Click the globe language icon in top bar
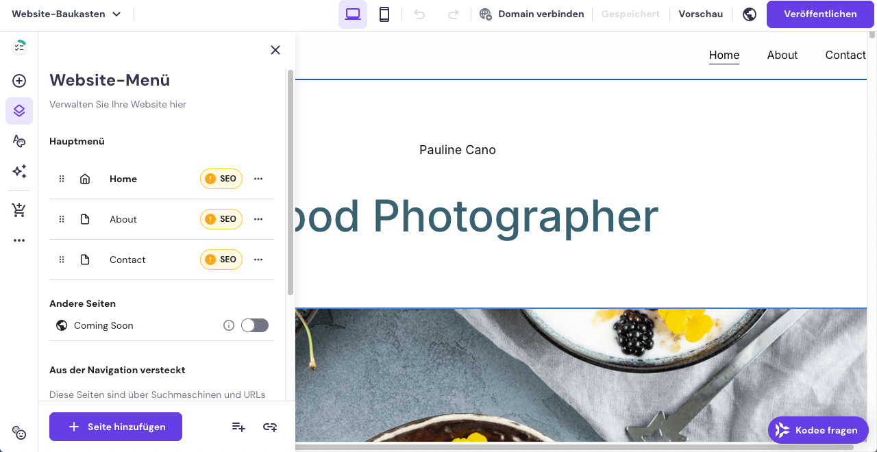This screenshot has width=877, height=452. [750, 14]
